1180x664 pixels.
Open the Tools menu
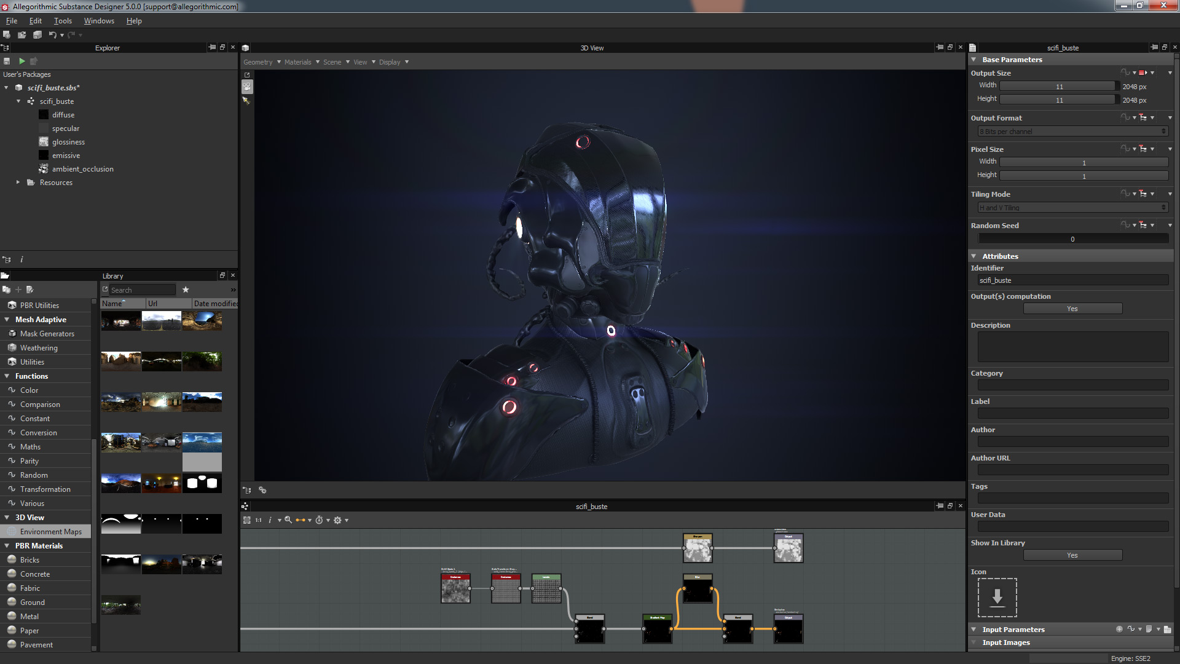[62, 20]
